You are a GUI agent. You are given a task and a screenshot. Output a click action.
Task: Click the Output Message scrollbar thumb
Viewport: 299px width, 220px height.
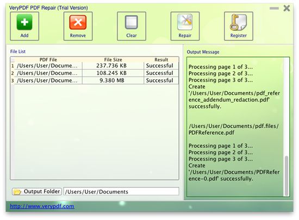click(286, 176)
